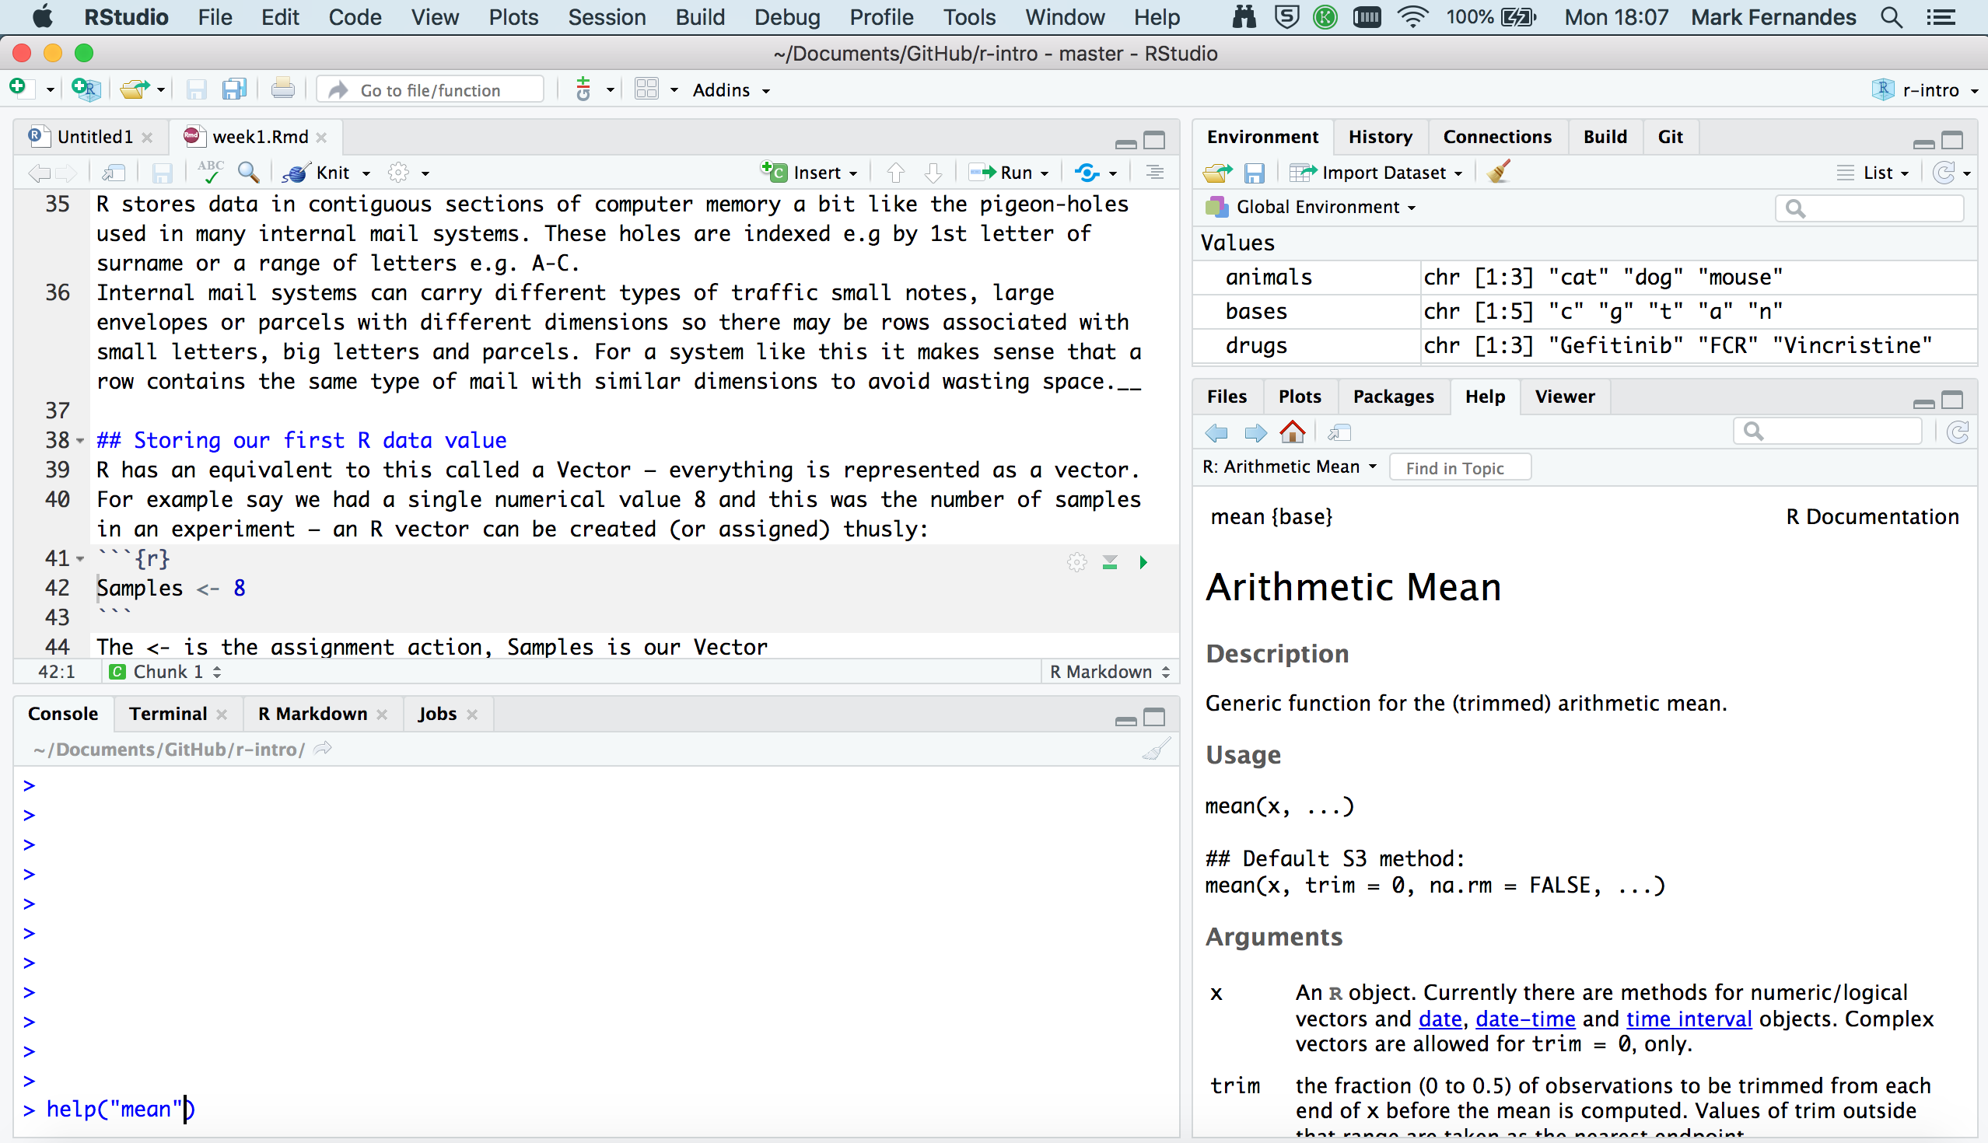This screenshot has width=1988, height=1143.
Task: Show document outline icon
Action: (x=1154, y=172)
